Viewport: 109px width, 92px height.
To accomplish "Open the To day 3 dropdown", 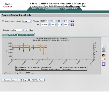I will pos(60,25).
